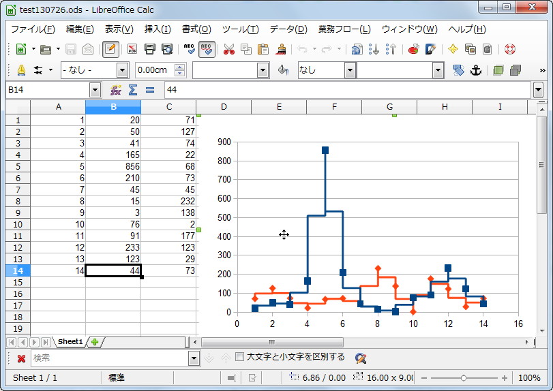Toggle Show Draw Functions icon

tap(431, 49)
